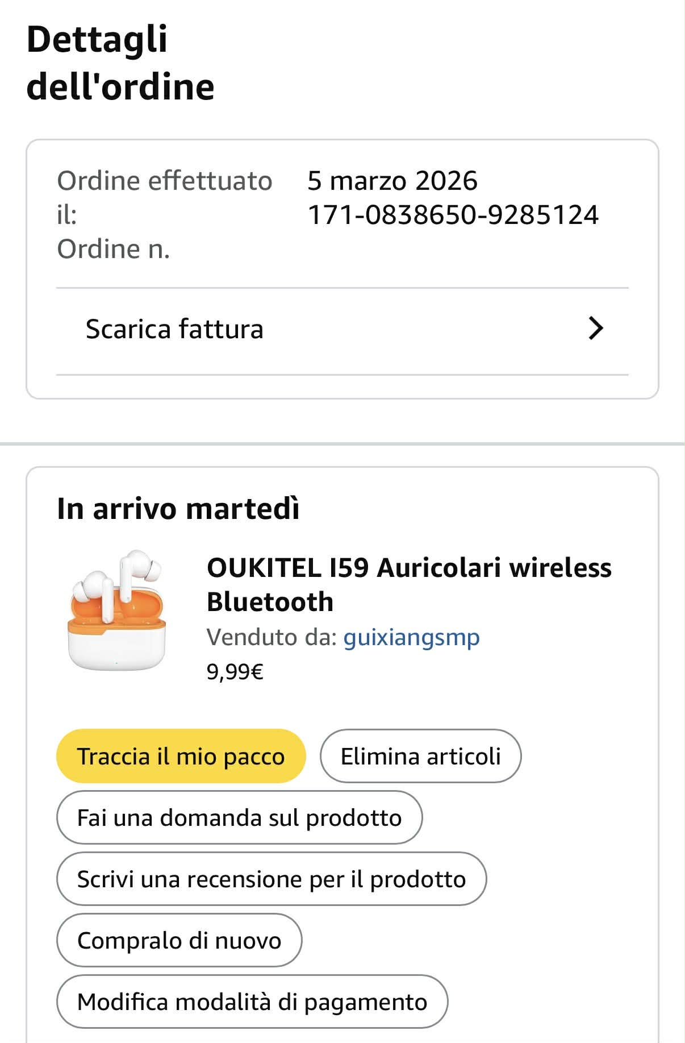The height and width of the screenshot is (1043, 685).
Task: Select Fai una domanda sul prodotto
Action: pyautogui.click(x=239, y=818)
